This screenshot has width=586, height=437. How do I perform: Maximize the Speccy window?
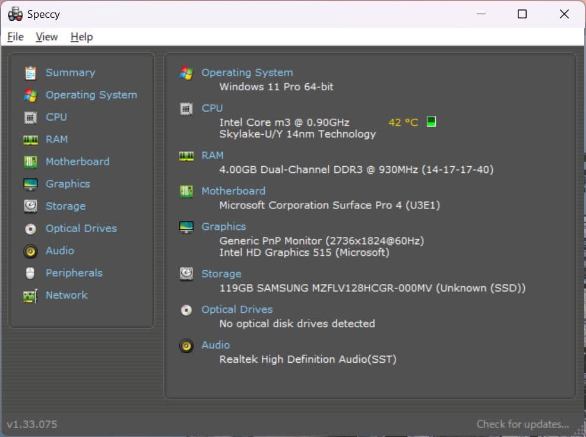pyautogui.click(x=522, y=14)
